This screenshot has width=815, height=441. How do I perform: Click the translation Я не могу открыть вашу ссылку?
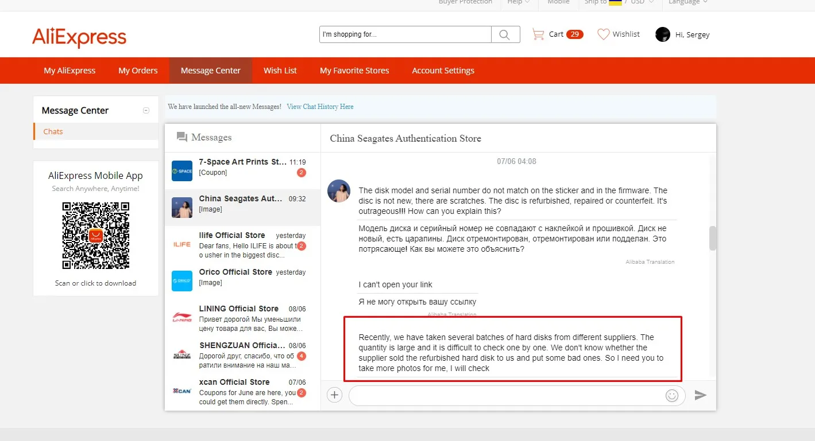click(x=418, y=302)
